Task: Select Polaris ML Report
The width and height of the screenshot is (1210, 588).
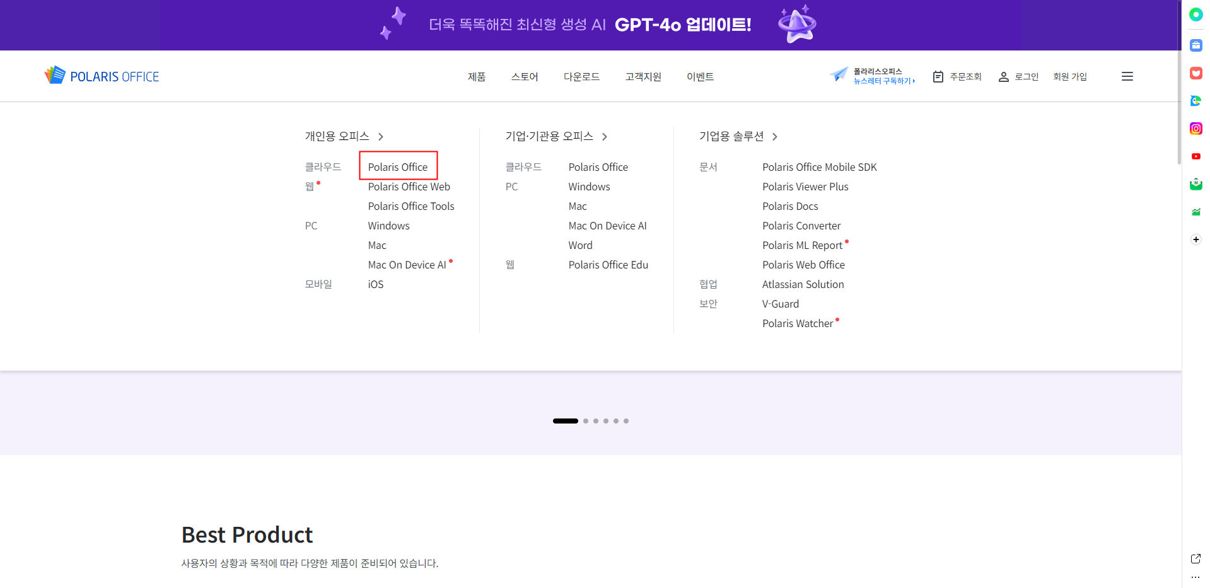Action: pos(803,245)
